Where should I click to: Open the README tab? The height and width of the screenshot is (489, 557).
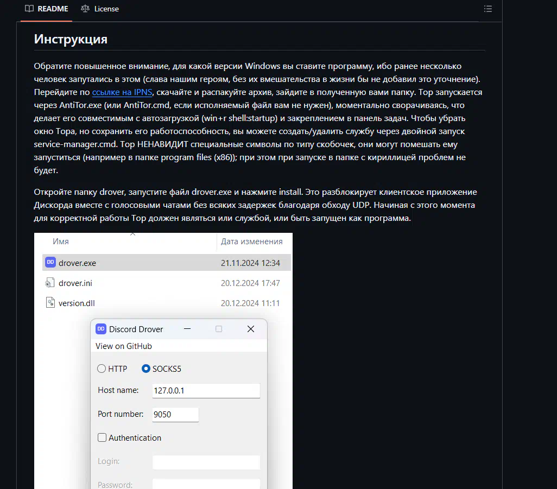click(46, 9)
